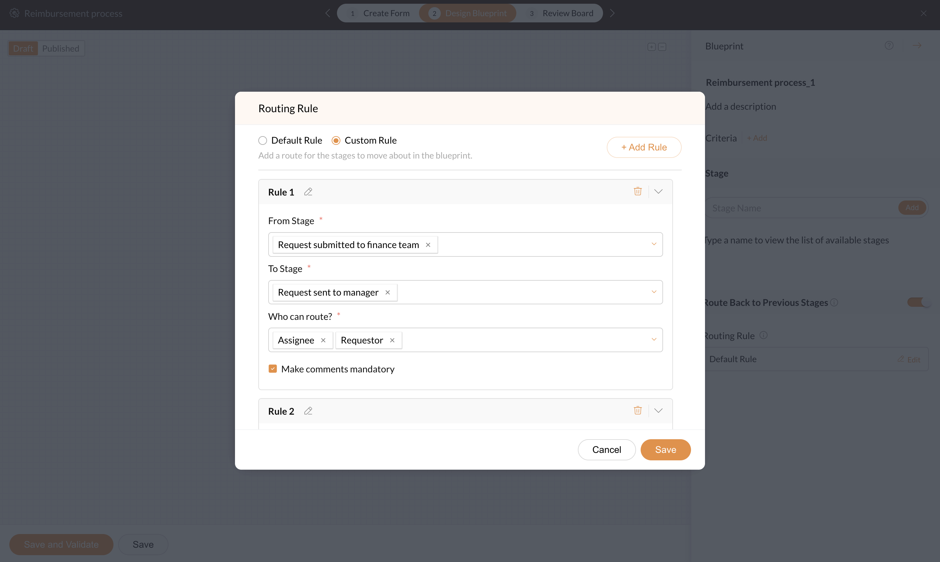The height and width of the screenshot is (562, 940).
Task: Delete Rule 2 with trash icon
Action: (x=638, y=411)
